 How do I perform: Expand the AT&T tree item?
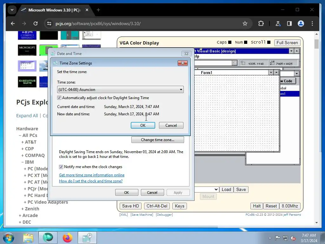[x=29, y=142]
